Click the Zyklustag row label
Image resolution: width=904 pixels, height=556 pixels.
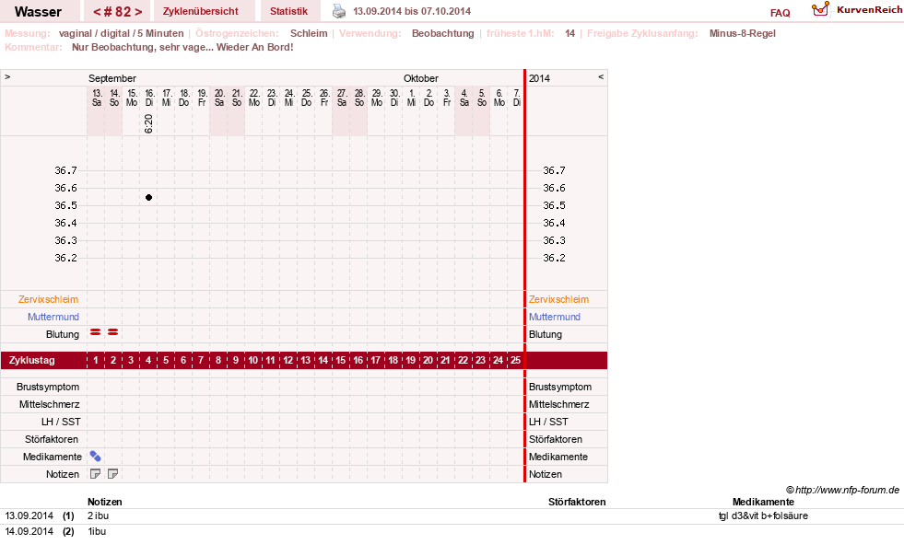(31, 360)
